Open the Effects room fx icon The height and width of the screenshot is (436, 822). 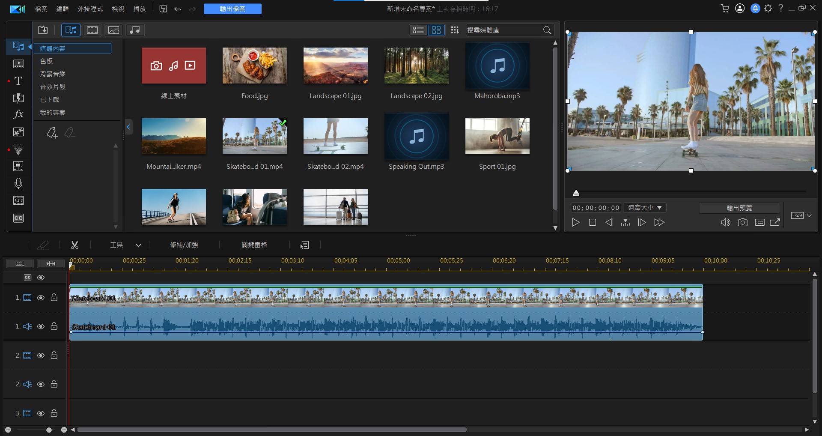pyautogui.click(x=18, y=114)
